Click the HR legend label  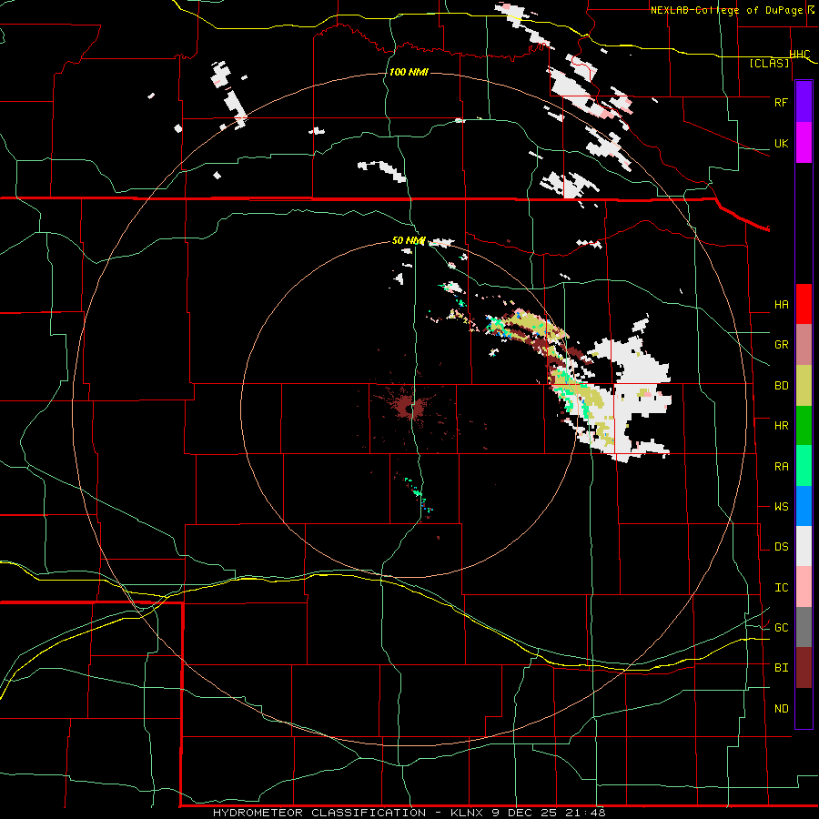(x=781, y=426)
